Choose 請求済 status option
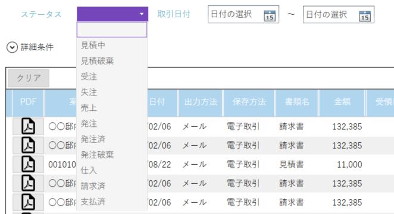The image size is (394, 214). 112,186
